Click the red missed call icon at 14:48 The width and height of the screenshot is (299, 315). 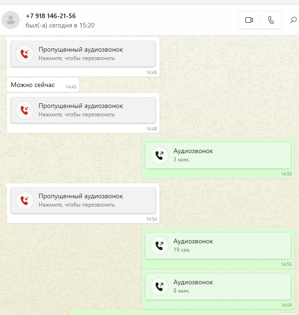pyautogui.click(x=25, y=110)
